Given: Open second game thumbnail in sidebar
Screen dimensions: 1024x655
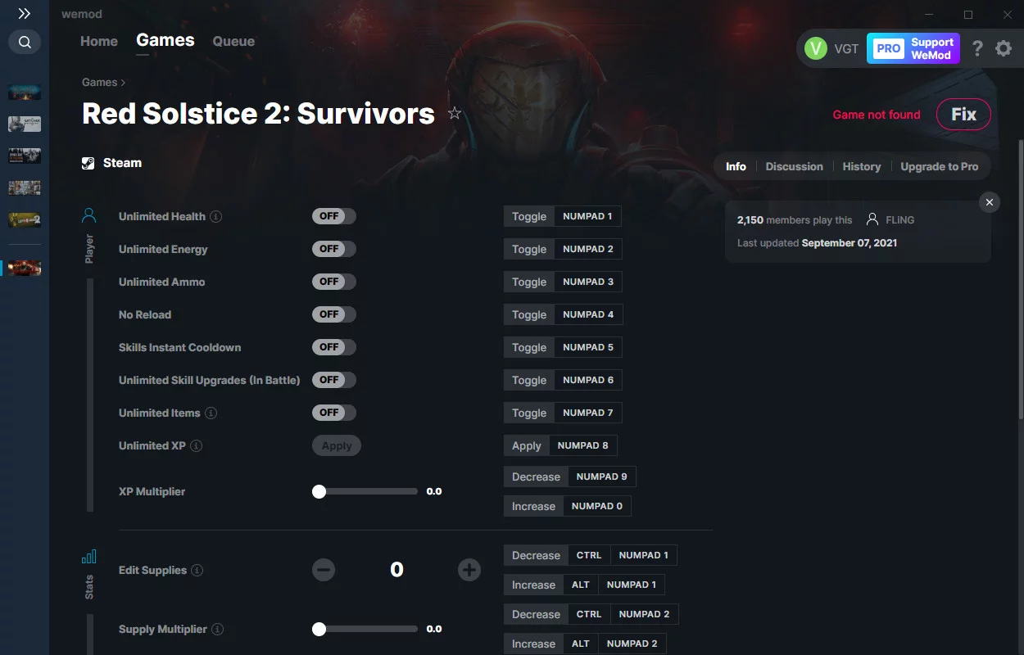Looking at the screenshot, I should 25,124.
